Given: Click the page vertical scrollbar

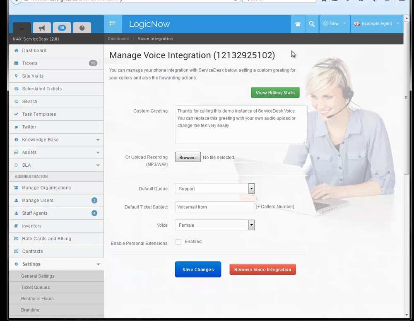Looking at the screenshot, I should point(407,98).
